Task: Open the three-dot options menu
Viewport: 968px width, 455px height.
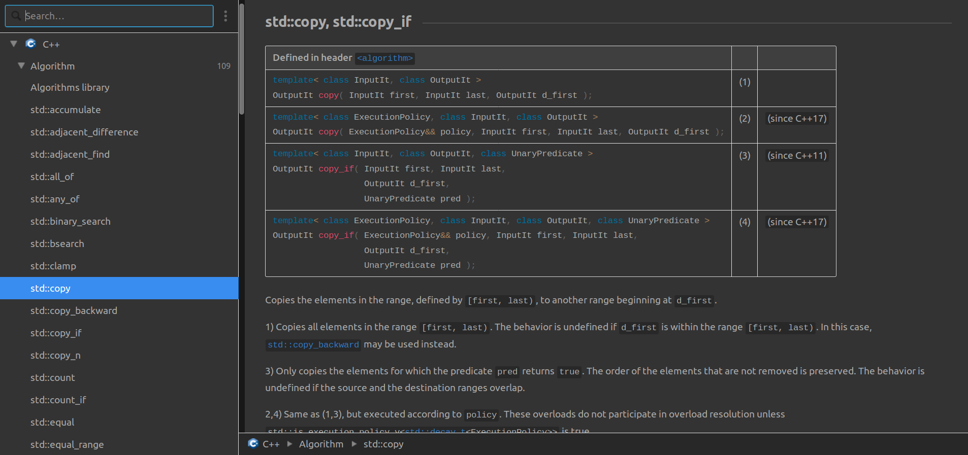Action: tap(225, 16)
